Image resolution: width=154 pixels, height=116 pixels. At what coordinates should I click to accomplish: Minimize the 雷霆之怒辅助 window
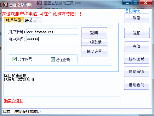coord(127,3)
